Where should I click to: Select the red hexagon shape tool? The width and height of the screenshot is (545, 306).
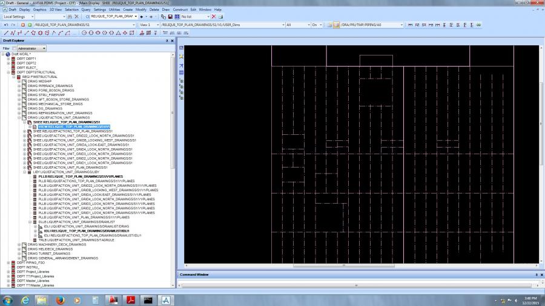[x=40, y=33]
